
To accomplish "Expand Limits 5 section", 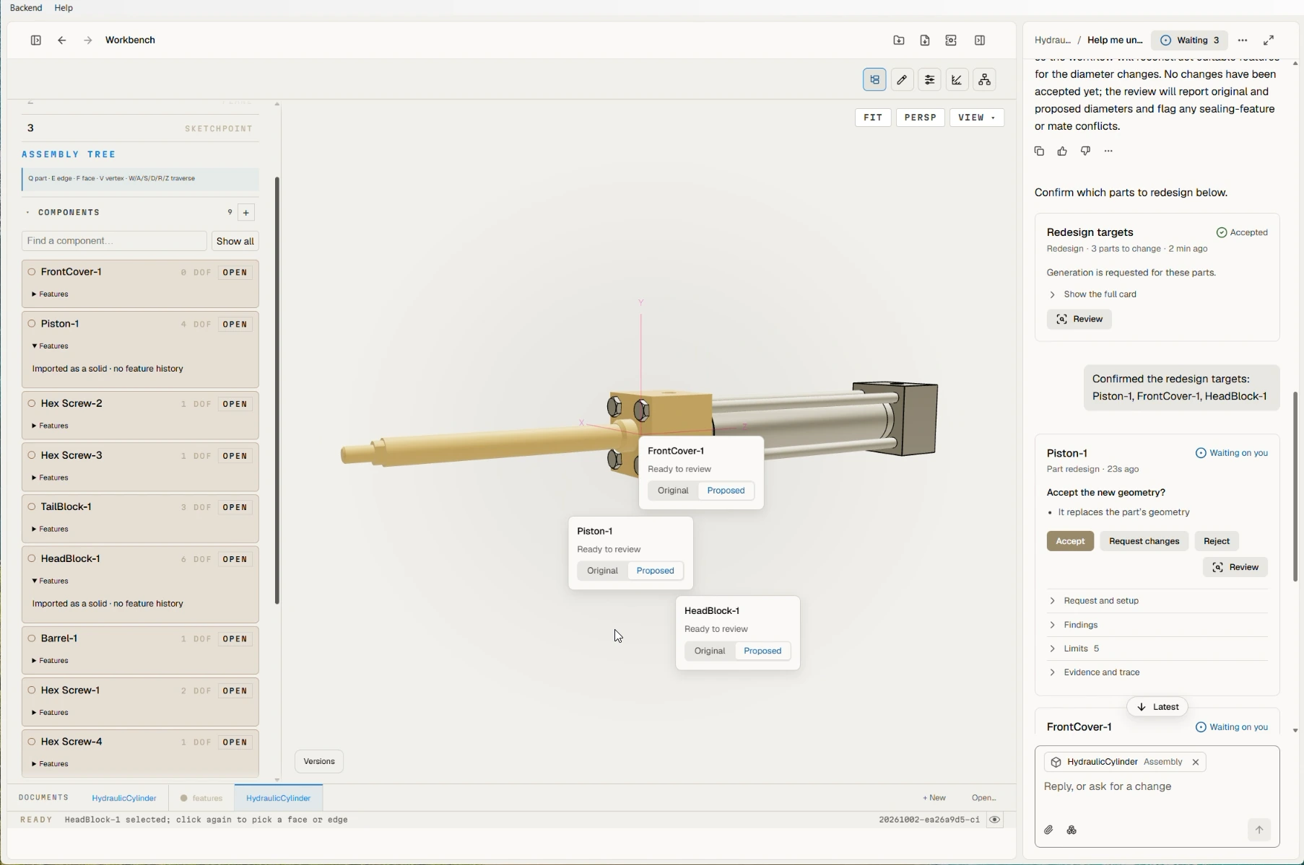I will click(1157, 649).
